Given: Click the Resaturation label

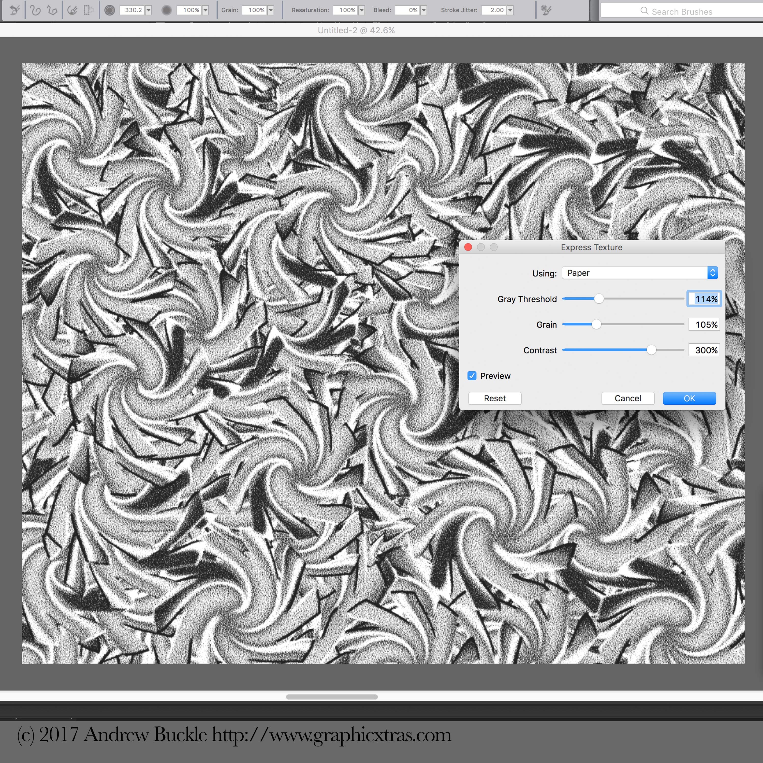Looking at the screenshot, I should click(310, 10).
